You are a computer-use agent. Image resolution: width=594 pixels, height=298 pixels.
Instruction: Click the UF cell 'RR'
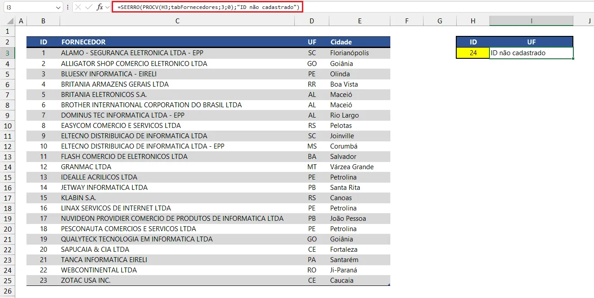click(x=312, y=84)
